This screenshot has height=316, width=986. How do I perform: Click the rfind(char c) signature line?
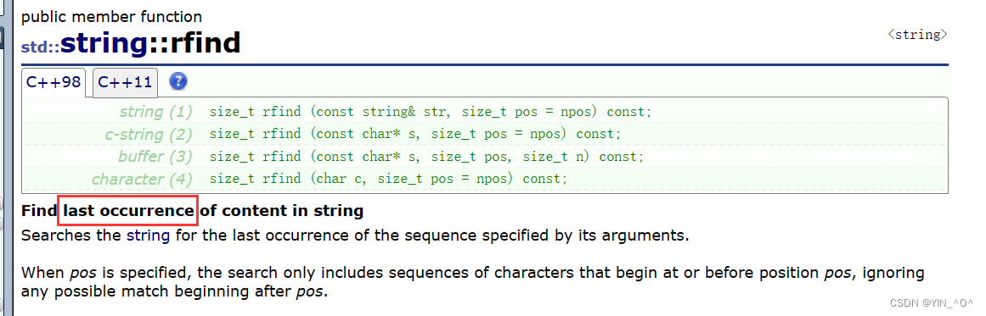coord(389,180)
